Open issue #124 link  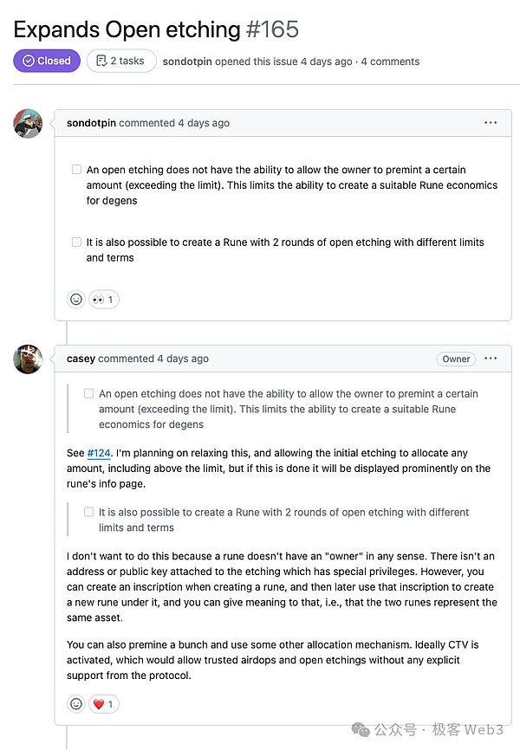pyautogui.click(x=99, y=453)
